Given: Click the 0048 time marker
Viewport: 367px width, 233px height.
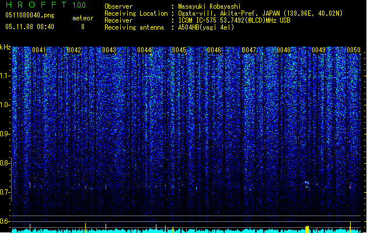Looking at the screenshot, I should tap(284, 50).
